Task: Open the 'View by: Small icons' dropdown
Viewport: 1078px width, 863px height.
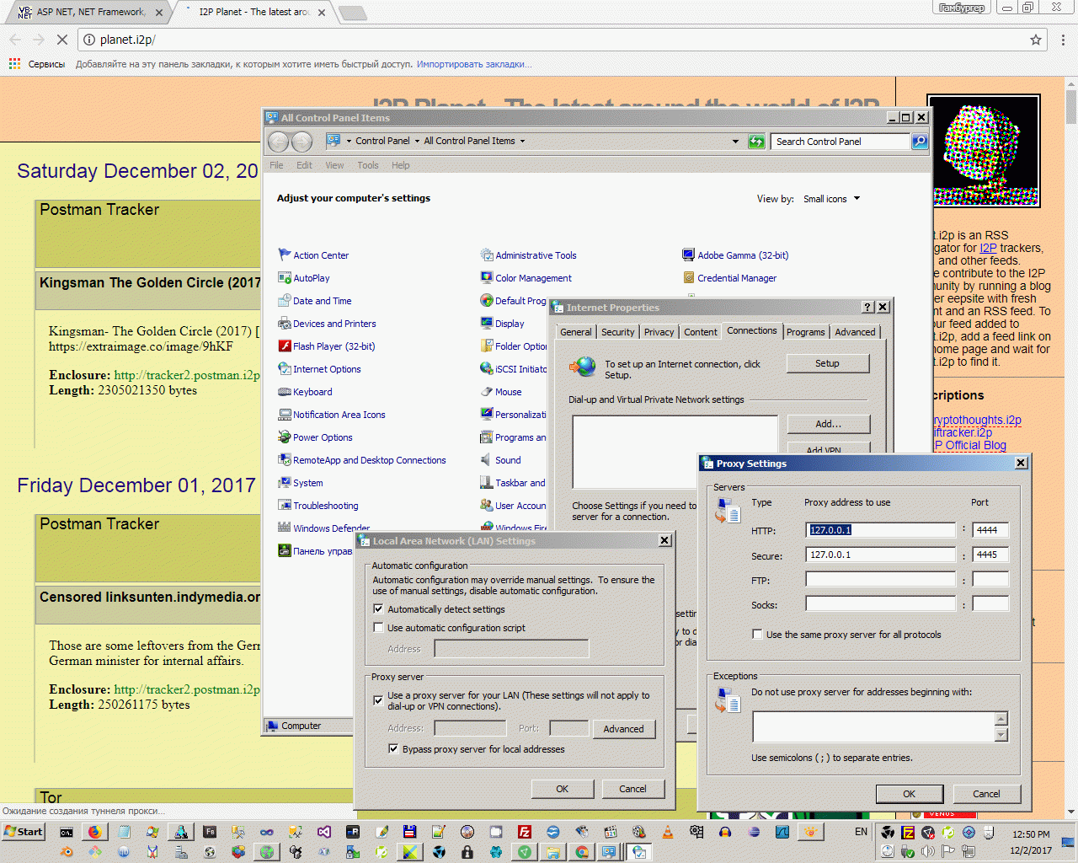Action: point(832,199)
